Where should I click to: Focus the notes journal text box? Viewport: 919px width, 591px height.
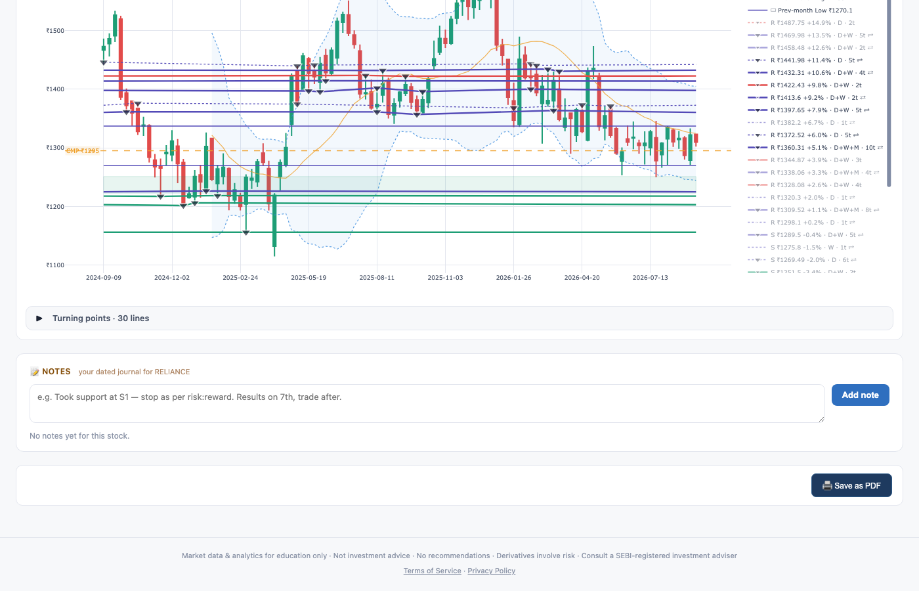(x=427, y=403)
